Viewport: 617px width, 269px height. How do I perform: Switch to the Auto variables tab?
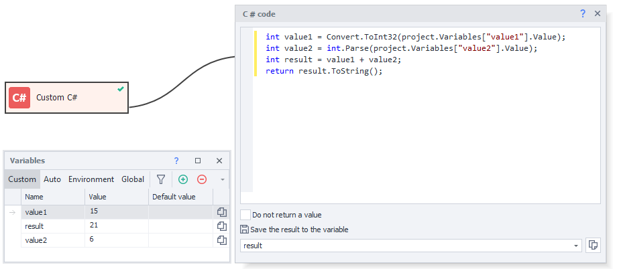pyautogui.click(x=52, y=179)
